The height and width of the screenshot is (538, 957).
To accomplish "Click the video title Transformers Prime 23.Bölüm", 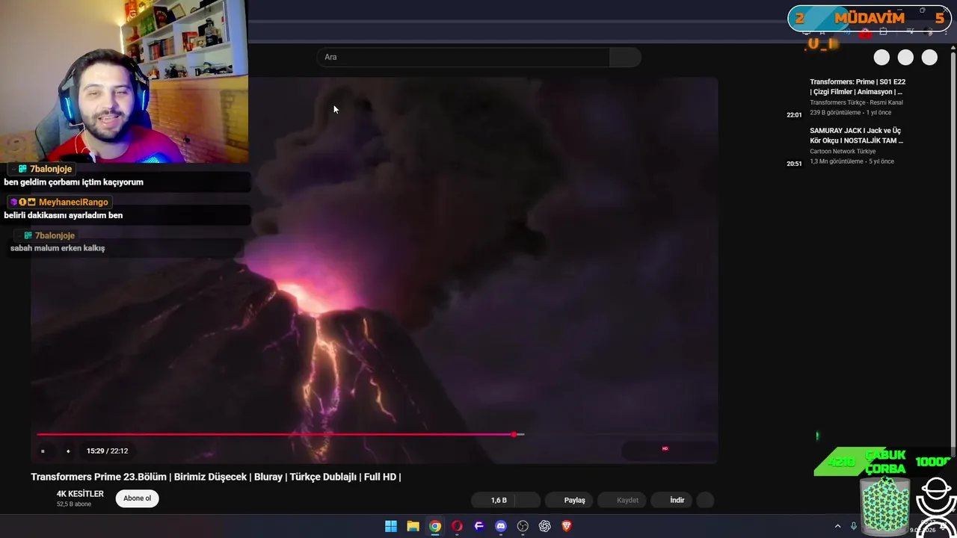I will (x=216, y=477).
